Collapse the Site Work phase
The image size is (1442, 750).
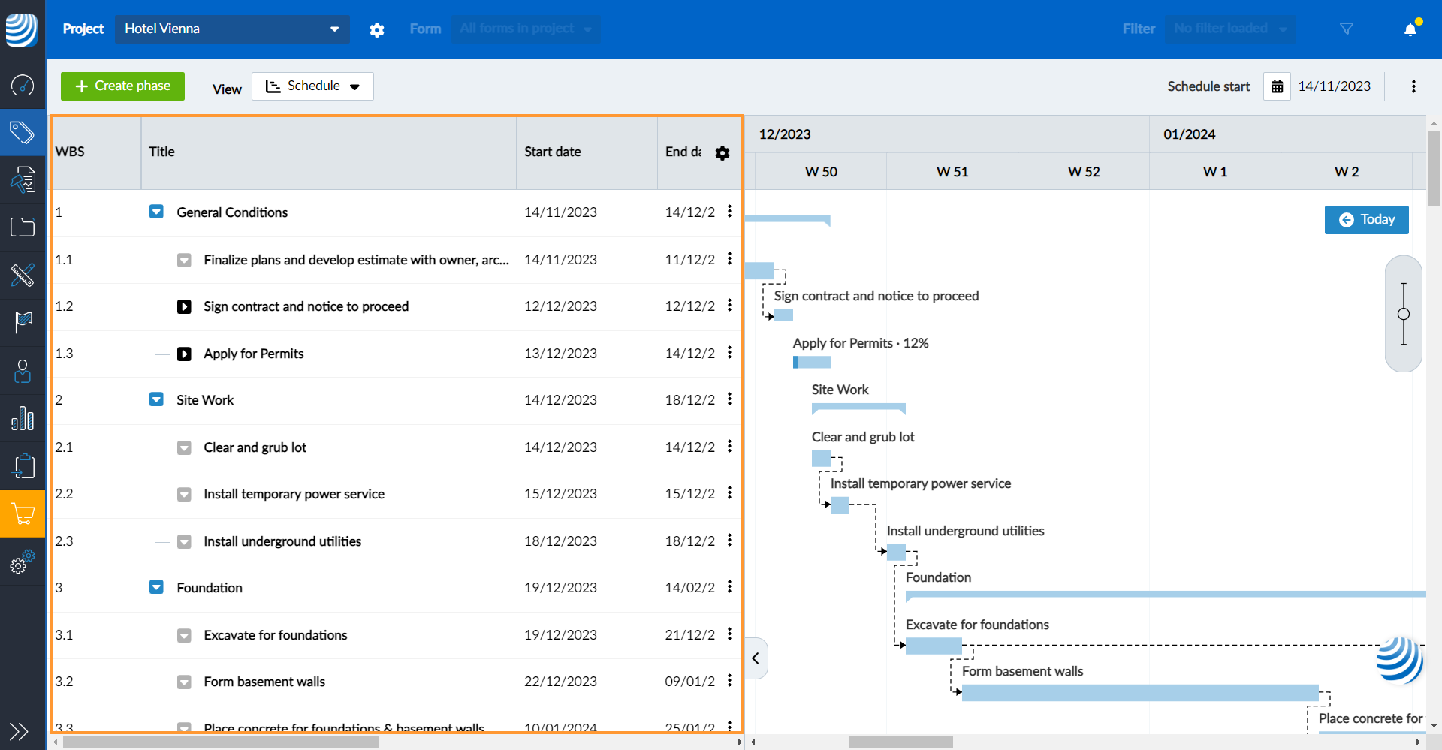156,400
